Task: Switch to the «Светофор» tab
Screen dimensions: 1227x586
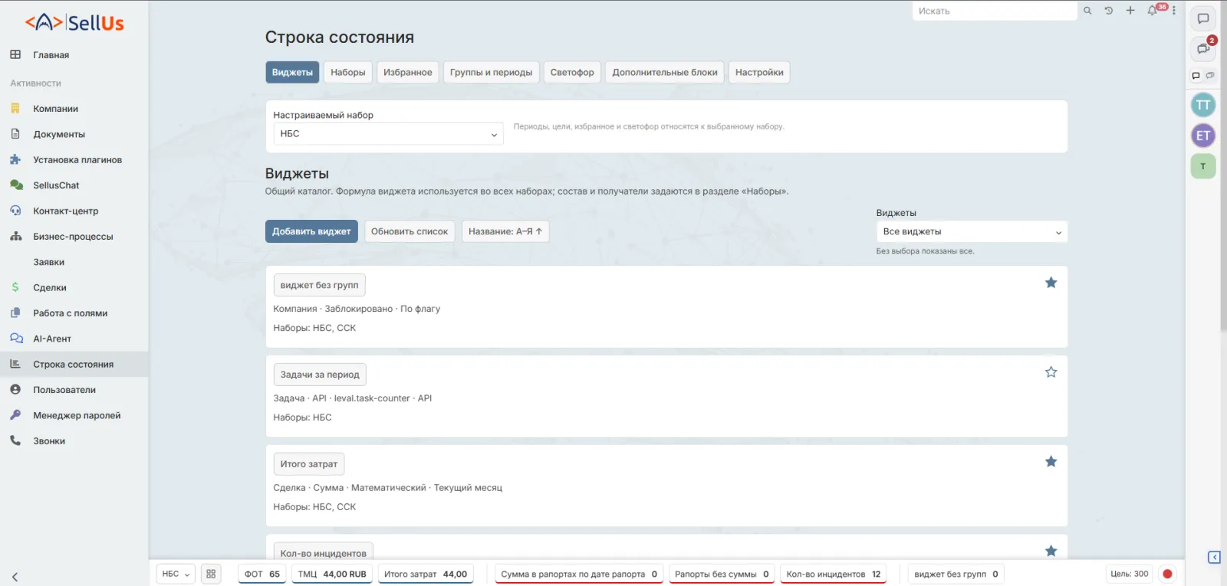Action: [x=572, y=72]
